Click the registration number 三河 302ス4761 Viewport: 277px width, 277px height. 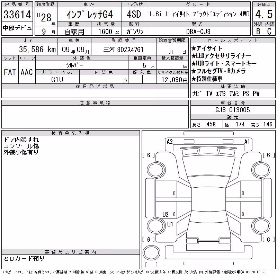pos(123,50)
